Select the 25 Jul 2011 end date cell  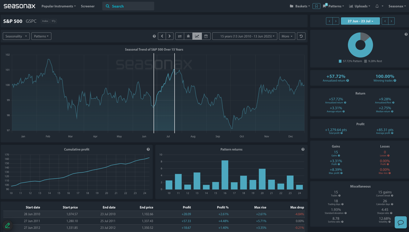pyautogui.click(x=108, y=221)
